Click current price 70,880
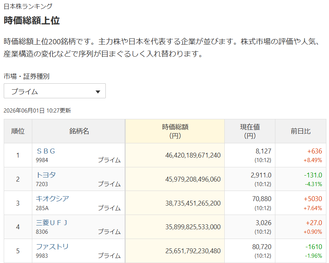This screenshot has width=329, height=263. (x=261, y=199)
